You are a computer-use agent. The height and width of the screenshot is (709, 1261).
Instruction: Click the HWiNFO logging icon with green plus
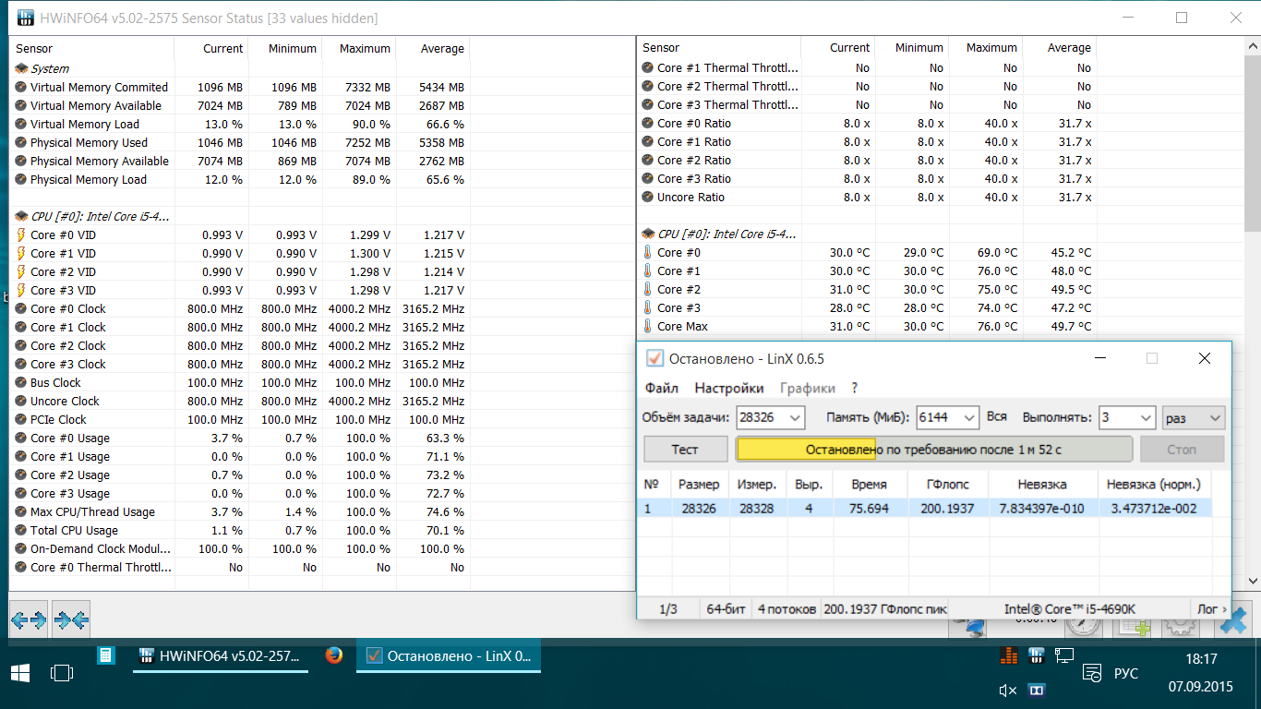click(x=1135, y=627)
